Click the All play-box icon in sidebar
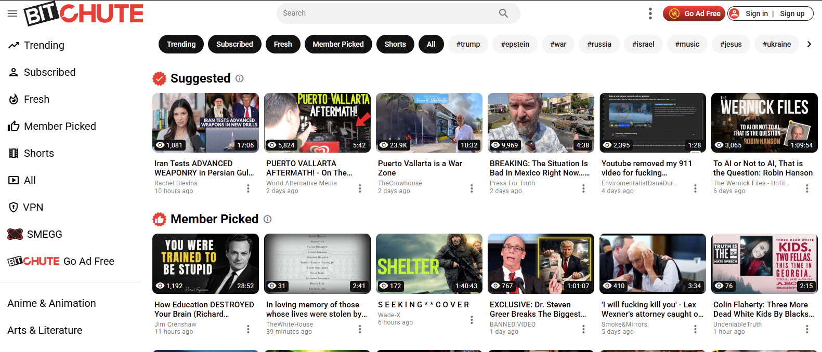Screen dimensions: 822x352 tap(14, 180)
